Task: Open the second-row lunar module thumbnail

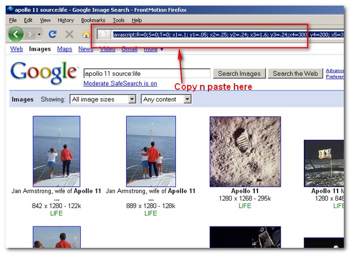Action: tap(245, 237)
